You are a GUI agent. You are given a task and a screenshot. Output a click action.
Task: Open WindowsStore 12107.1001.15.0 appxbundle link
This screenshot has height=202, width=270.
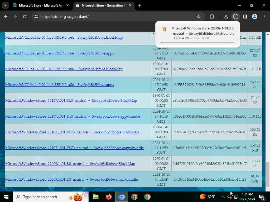tap(73, 116)
